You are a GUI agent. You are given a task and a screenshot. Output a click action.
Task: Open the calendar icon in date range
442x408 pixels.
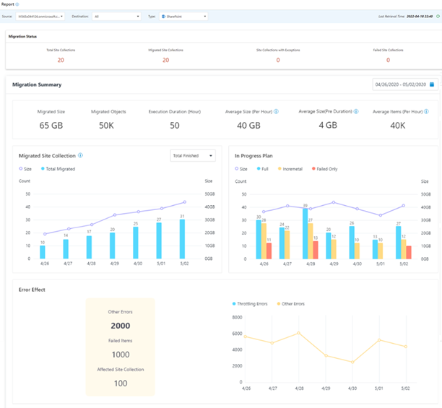click(432, 84)
